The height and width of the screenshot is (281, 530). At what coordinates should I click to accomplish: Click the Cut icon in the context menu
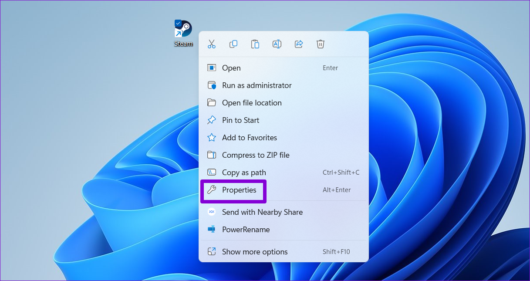[x=212, y=44]
